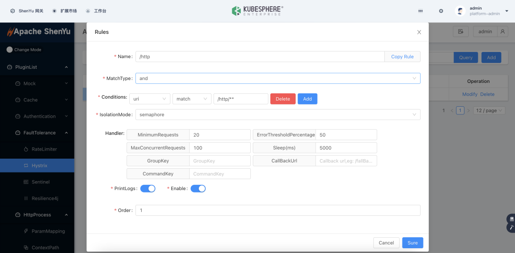
Task: Click the Cache plugin icon
Action: click(x=18, y=100)
